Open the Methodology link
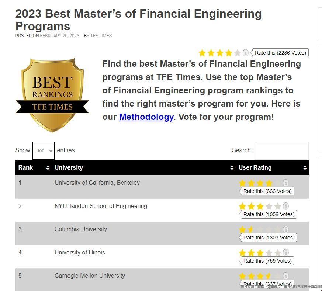Image resolution: width=322 pixels, height=291 pixels. tap(146, 117)
